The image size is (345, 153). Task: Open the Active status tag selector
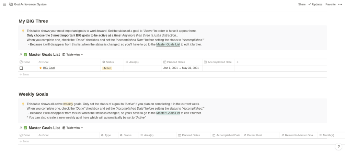coord(107,68)
